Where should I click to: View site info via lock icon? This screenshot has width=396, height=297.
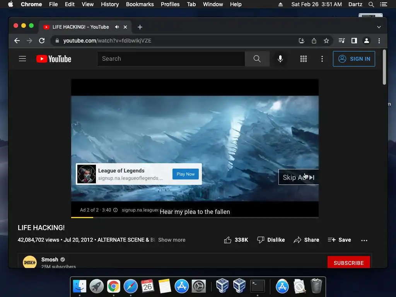pyautogui.click(x=57, y=41)
